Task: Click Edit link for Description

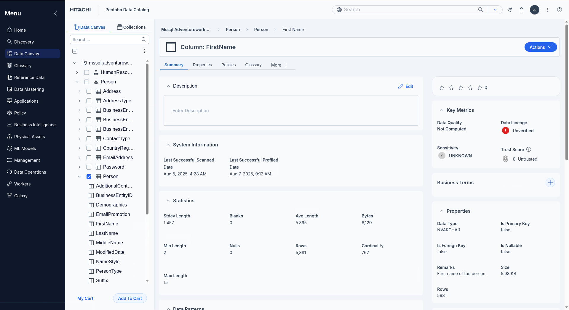Action: click(x=406, y=86)
